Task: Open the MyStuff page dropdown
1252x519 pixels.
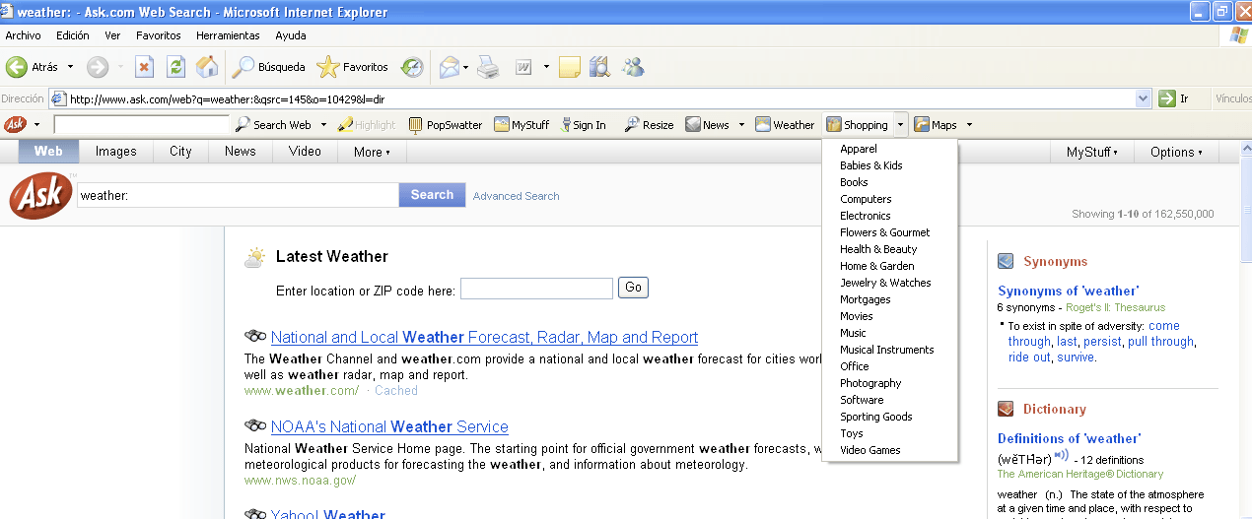Action: coord(1092,152)
